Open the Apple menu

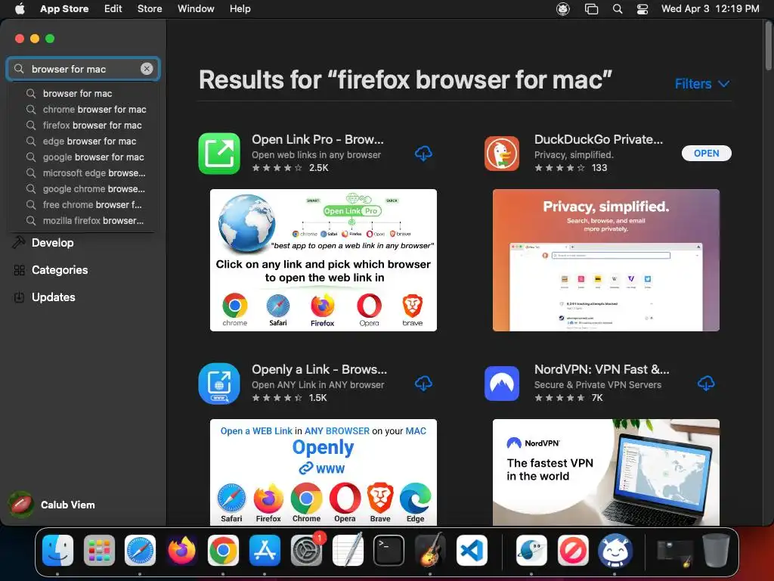[x=20, y=9]
